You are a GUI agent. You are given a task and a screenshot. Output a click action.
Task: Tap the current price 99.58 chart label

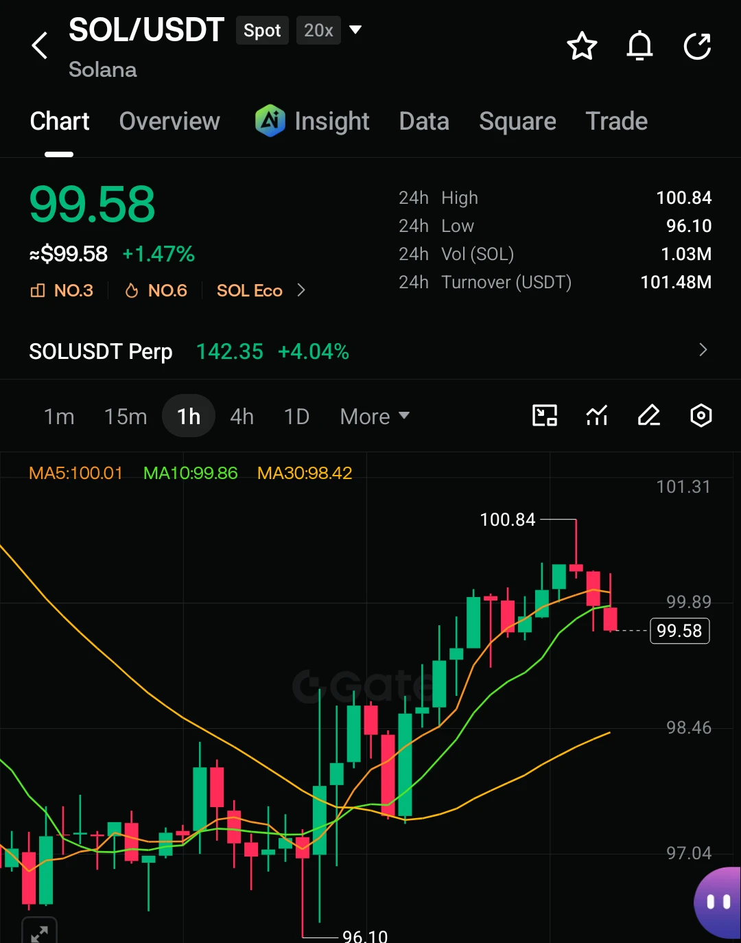(x=679, y=630)
